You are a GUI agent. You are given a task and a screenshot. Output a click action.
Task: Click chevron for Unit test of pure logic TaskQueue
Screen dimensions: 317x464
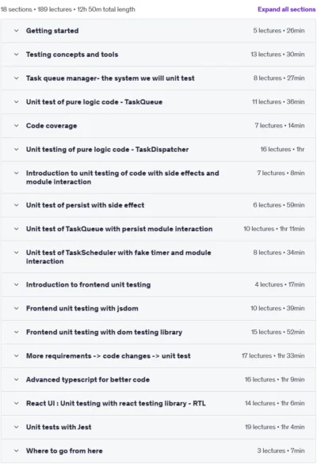[x=17, y=102]
